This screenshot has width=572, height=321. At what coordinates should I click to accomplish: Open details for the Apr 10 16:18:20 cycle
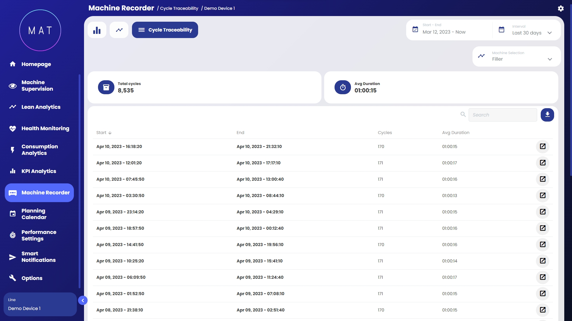(x=543, y=147)
